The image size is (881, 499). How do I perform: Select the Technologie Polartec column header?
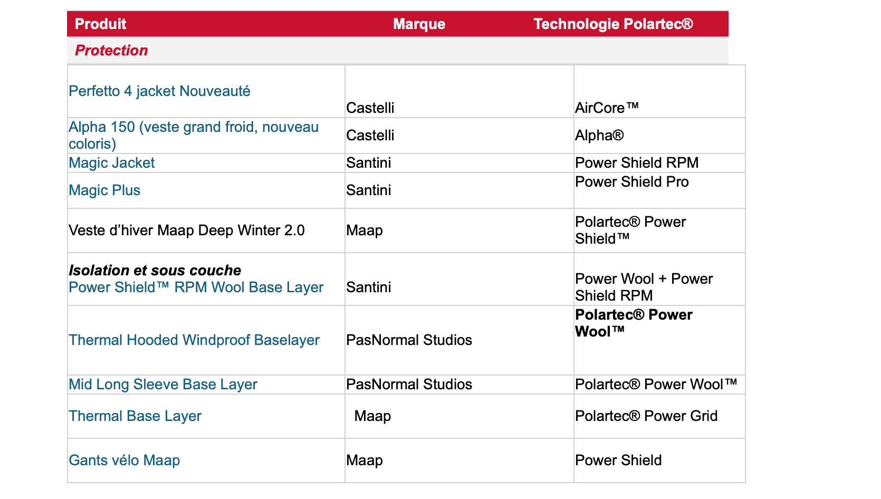[x=614, y=24]
